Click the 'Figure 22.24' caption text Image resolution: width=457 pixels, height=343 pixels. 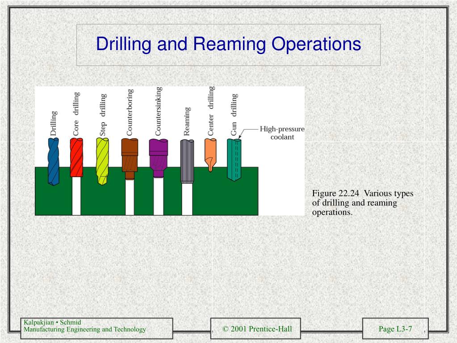click(363, 203)
